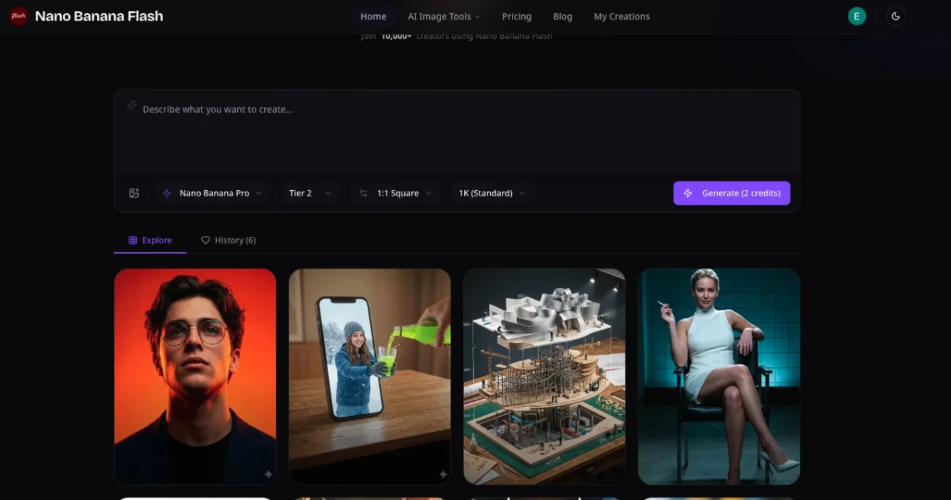Click the aspect ratio settings icon beside 1:1 Square

pyautogui.click(x=363, y=193)
